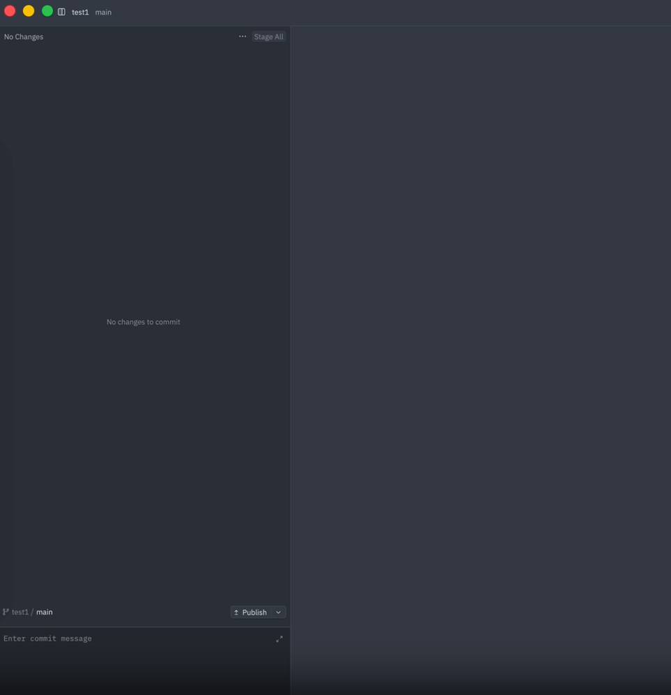This screenshot has height=695, width=671.
Task: Click the Publish button
Action: pyautogui.click(x=251, y=612)
